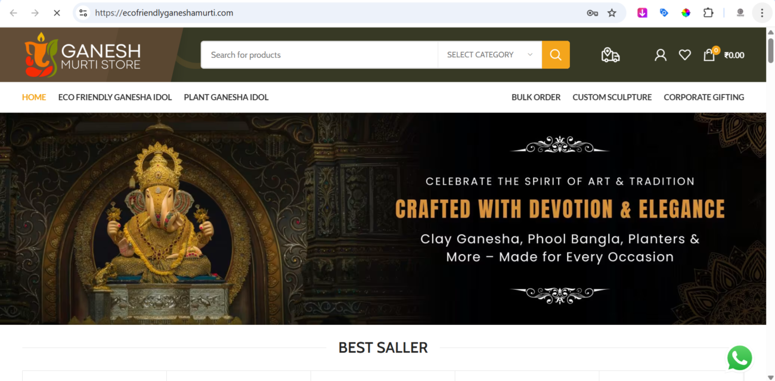Stop page loading with X button
Viewport: 775px width, 381px height.
tap(57, 13)
